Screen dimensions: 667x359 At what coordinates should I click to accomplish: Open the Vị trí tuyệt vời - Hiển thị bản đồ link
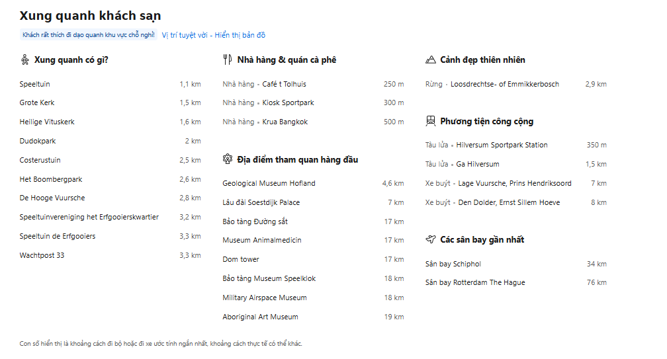pyautogui.click(x=213, y=35)
